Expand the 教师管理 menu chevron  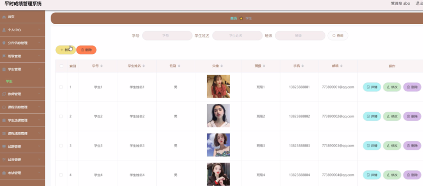(x=39, y=94)
